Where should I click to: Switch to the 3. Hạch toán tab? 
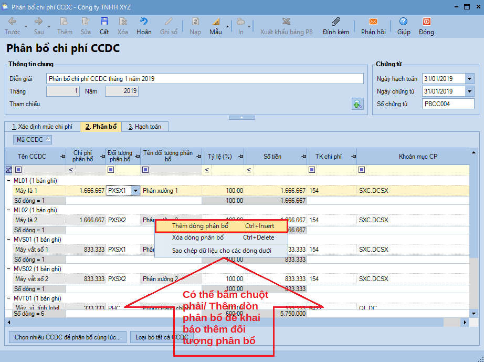pyautogui.click(x=145, y=127)
